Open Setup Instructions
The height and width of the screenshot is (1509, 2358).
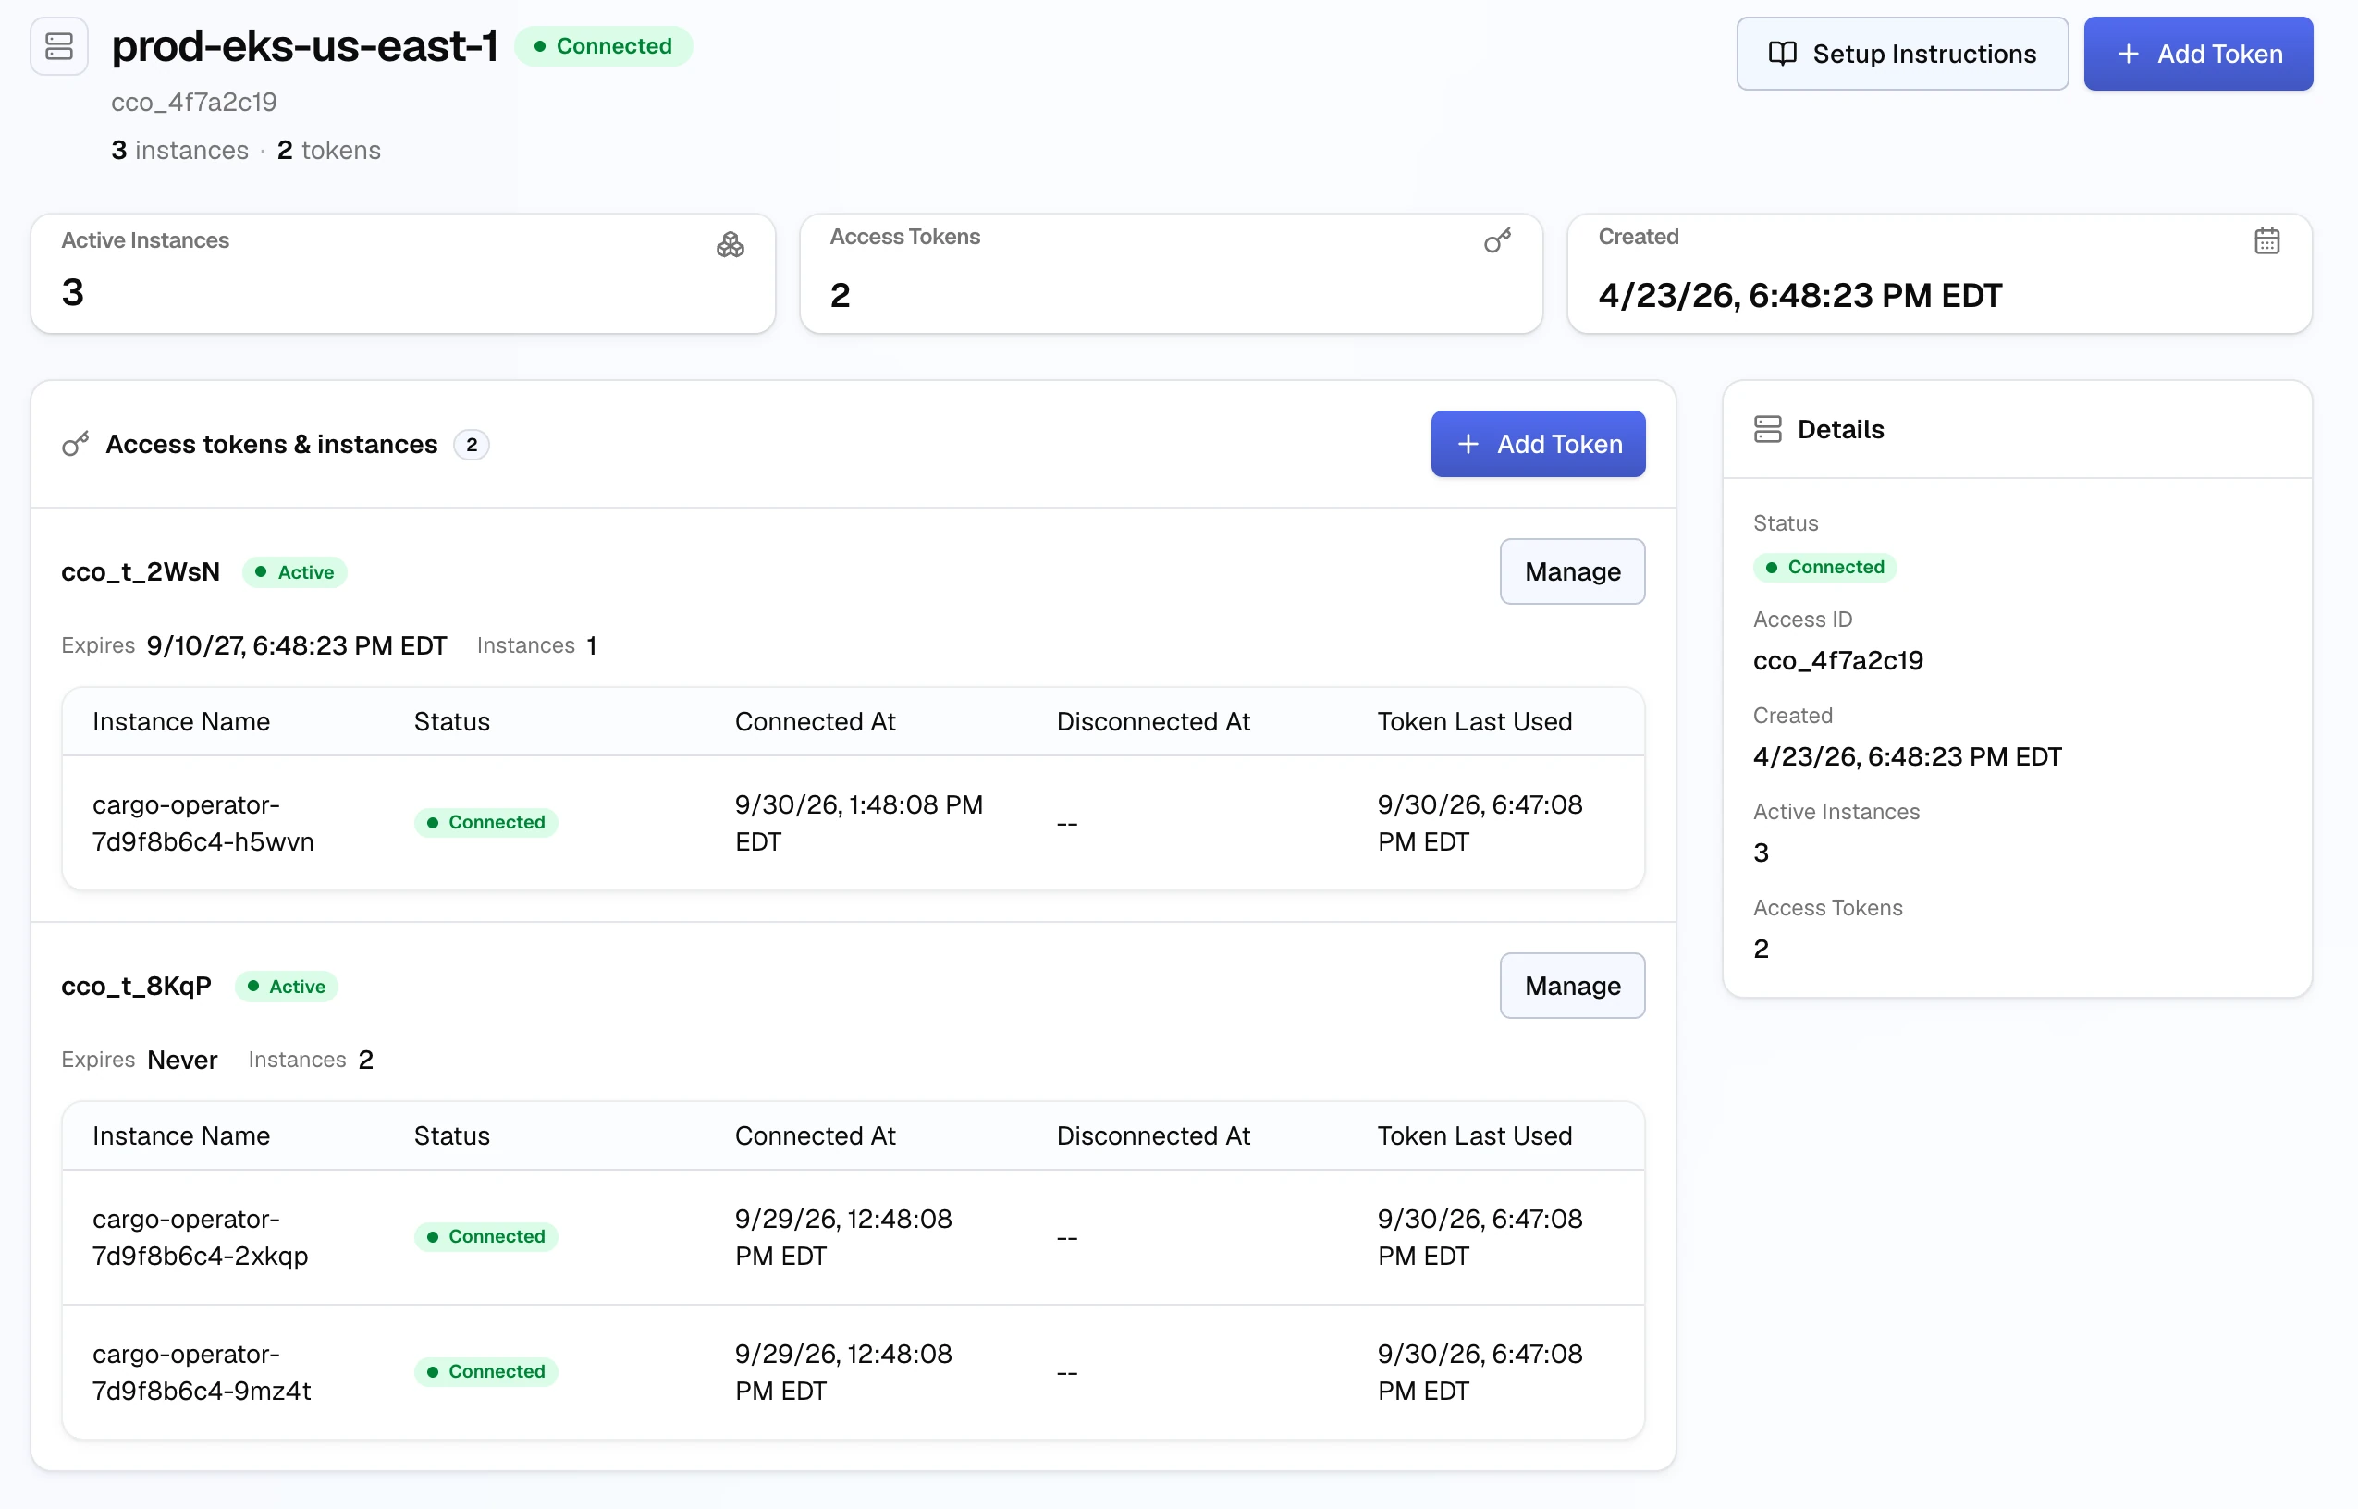click(x=1901, y=54)
